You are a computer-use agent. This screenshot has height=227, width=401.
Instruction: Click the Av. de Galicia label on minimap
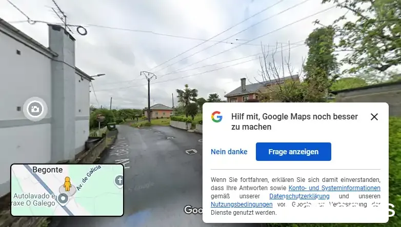(89, 178)
